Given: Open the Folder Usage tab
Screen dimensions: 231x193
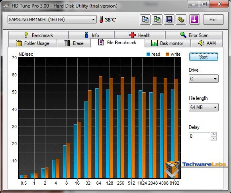Looking at the screenshot, I should coord(33,43).
